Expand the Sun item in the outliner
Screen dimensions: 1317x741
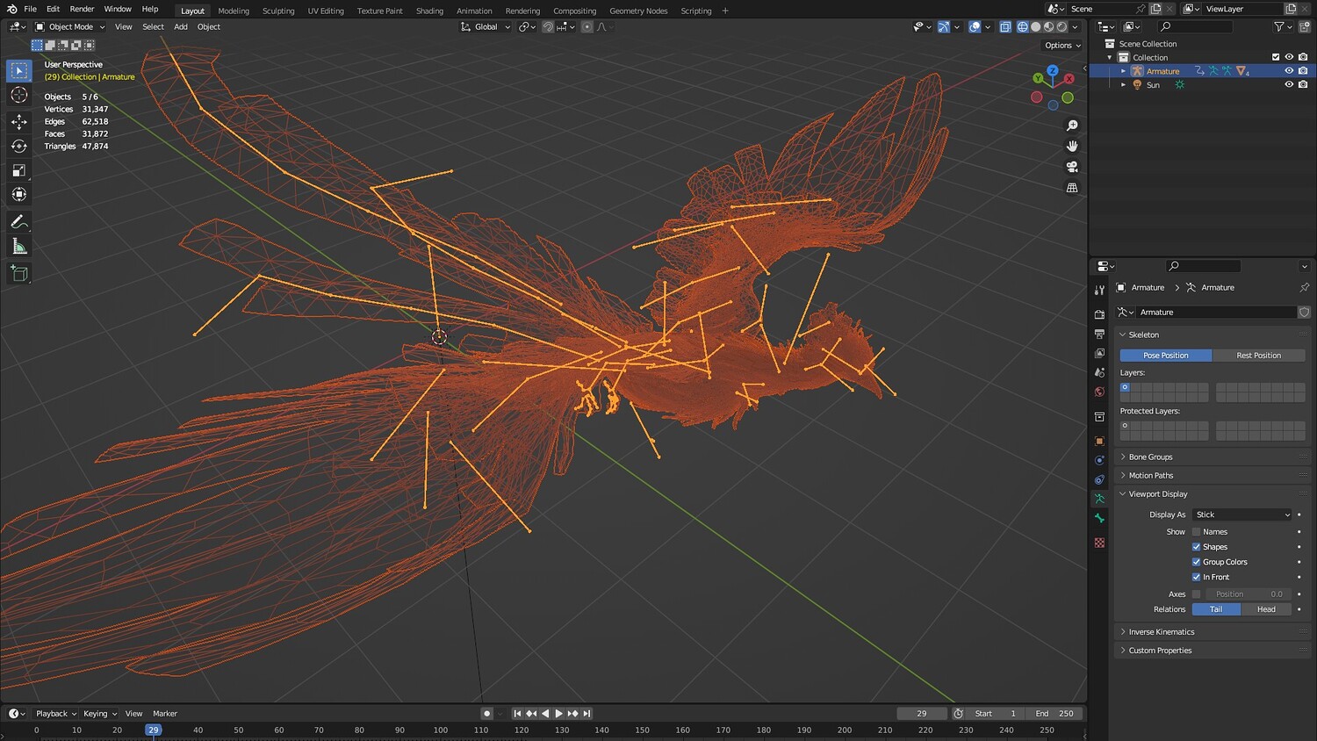click(x=1123, y=85)
